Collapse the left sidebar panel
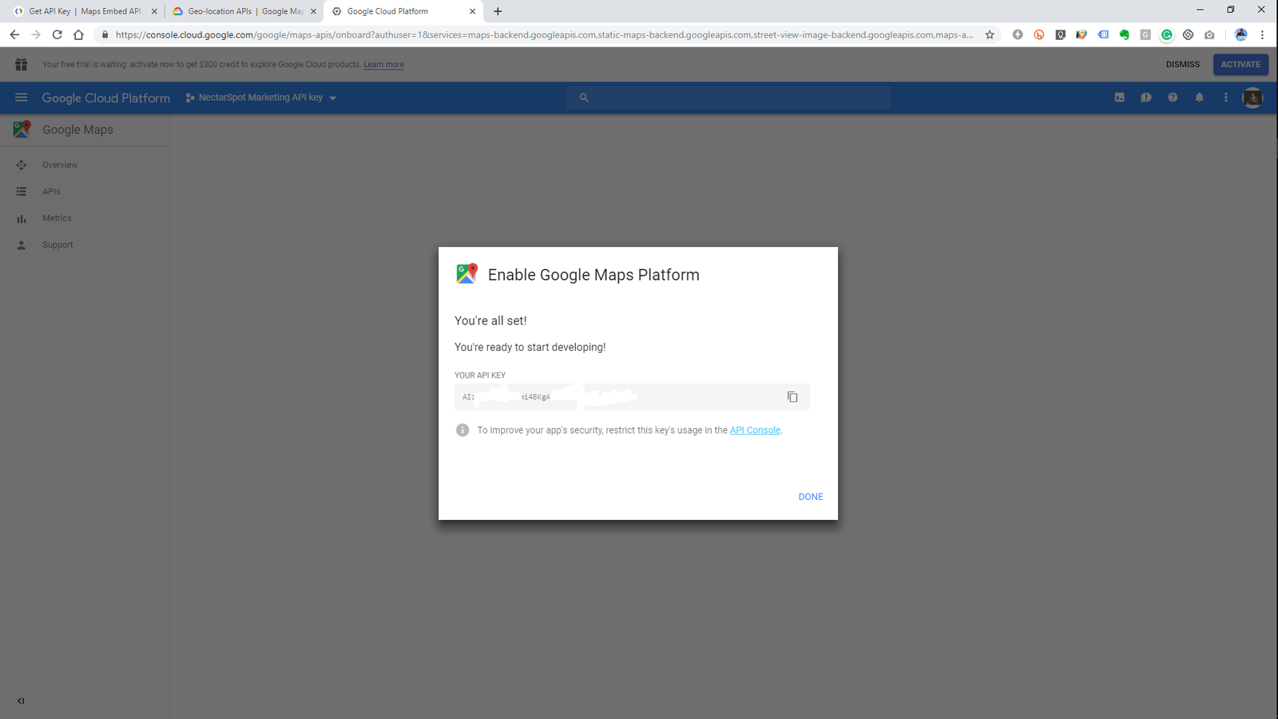The height and width of the screenshot is (719, 1278). pyautogui.click(x=21, y=701)
